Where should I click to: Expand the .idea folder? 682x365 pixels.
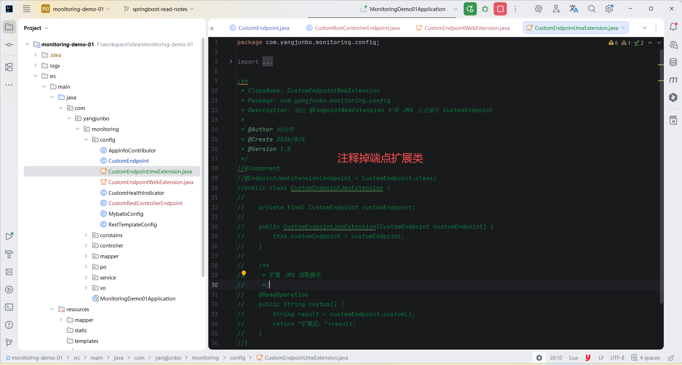[36, 55]
